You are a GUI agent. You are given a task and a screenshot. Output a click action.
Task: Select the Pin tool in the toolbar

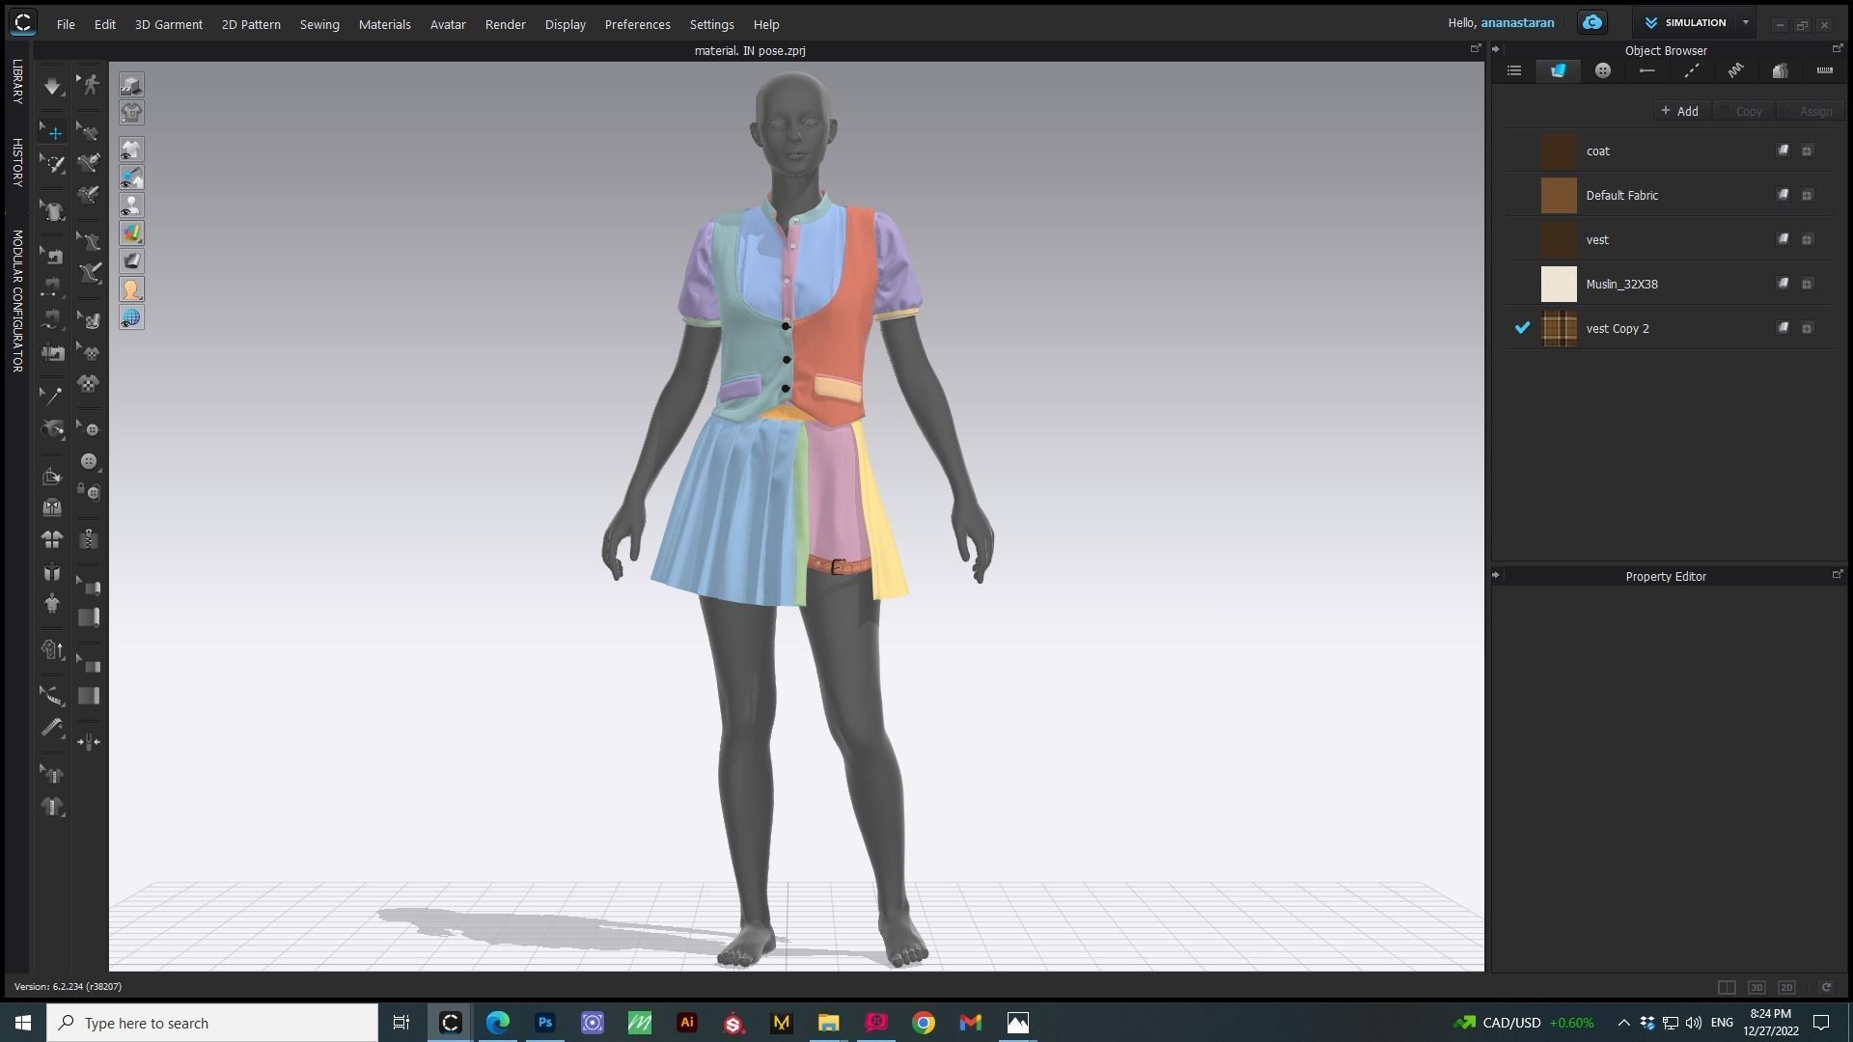pos(53,396)
